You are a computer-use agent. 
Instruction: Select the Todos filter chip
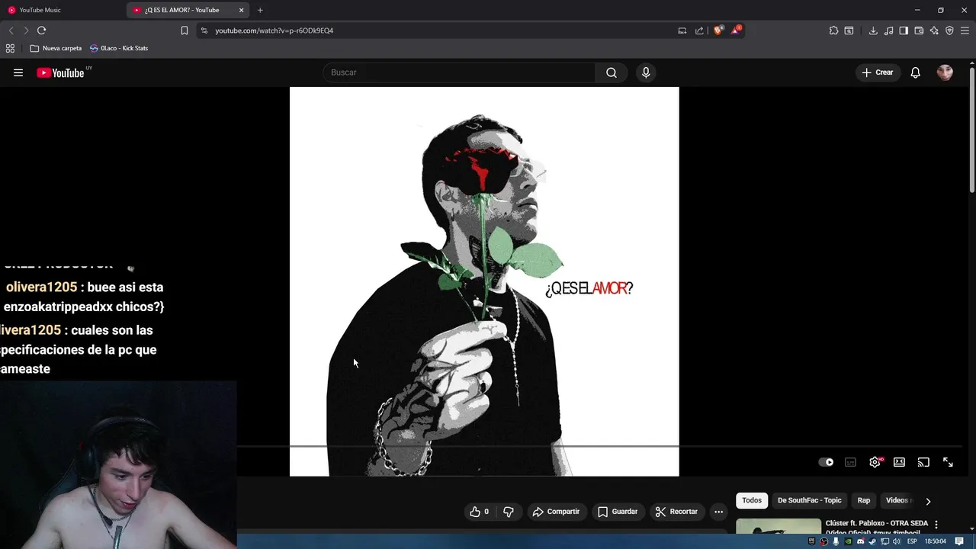pyautogui.click(x=752, y=500)
